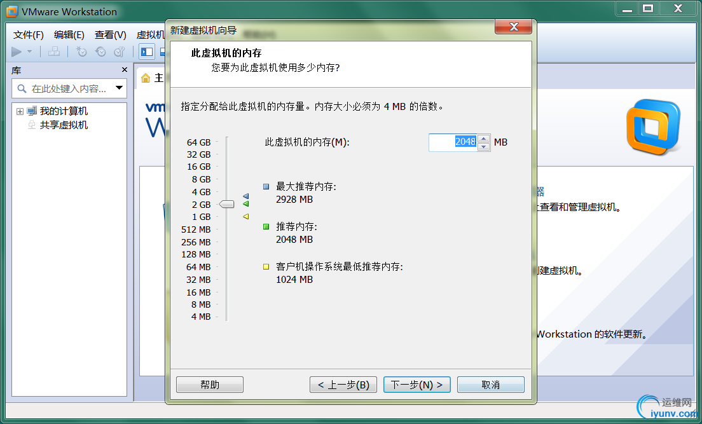
Task: Click the revert snapshot icon
Action: (x=100, y=51)
